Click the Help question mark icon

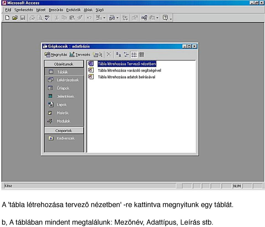tap(165, 18)
